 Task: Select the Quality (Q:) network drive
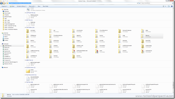[6, 51]
